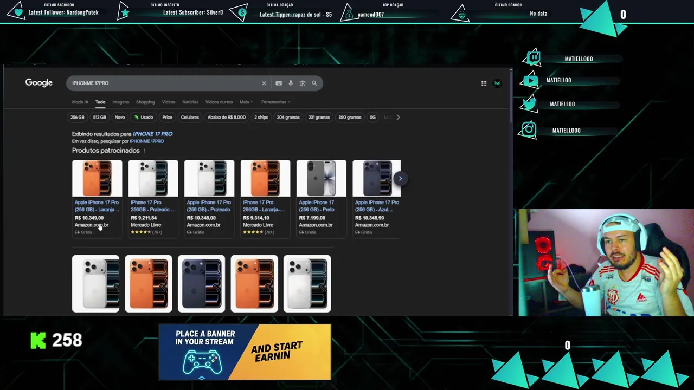Screen dimensions: 694x390
Task: Apply the Usado filter chip
Action: 144,117
